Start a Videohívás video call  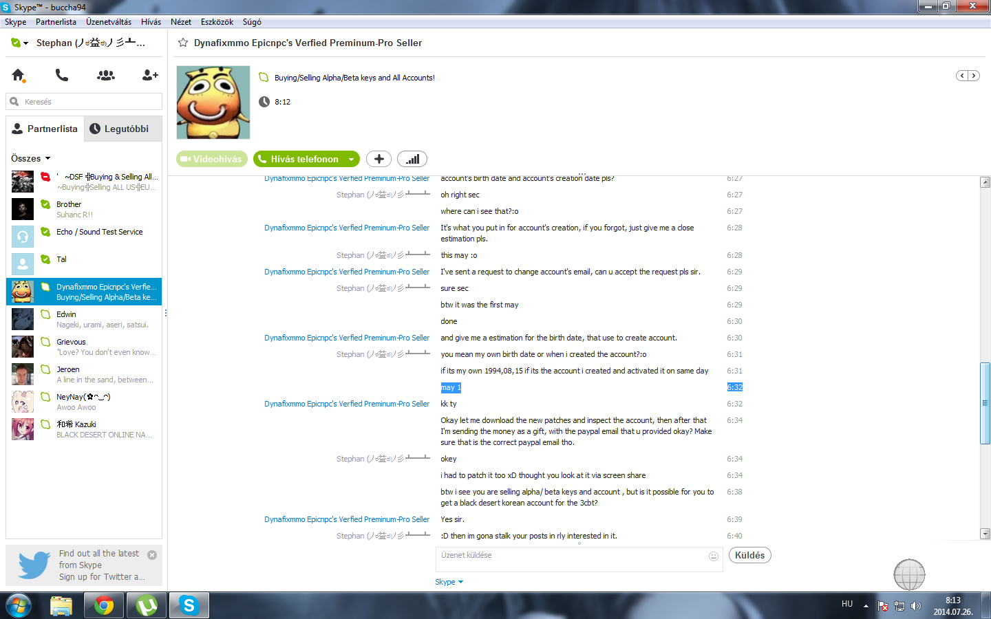pos(212,159)
